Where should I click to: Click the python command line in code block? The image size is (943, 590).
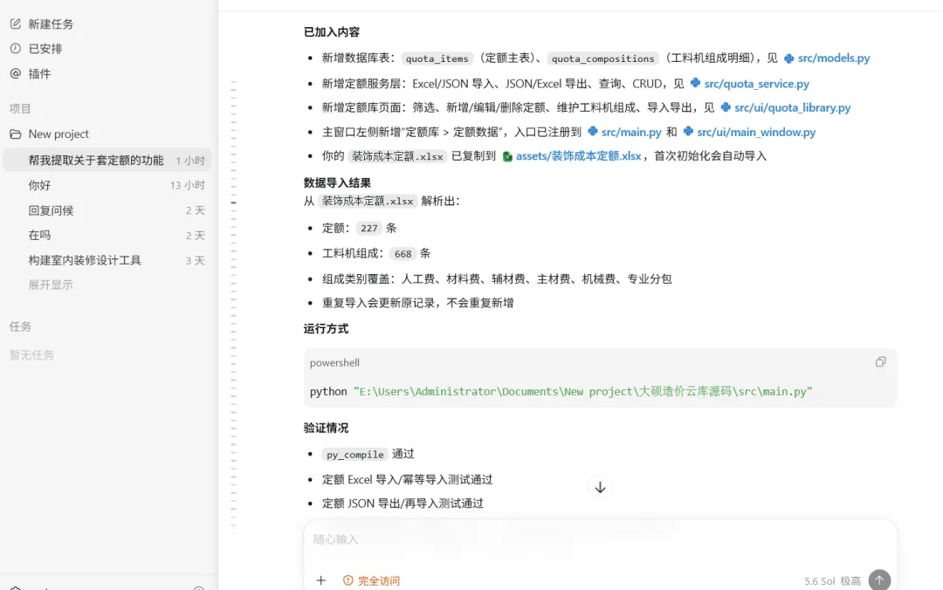[x=561, y=392]
